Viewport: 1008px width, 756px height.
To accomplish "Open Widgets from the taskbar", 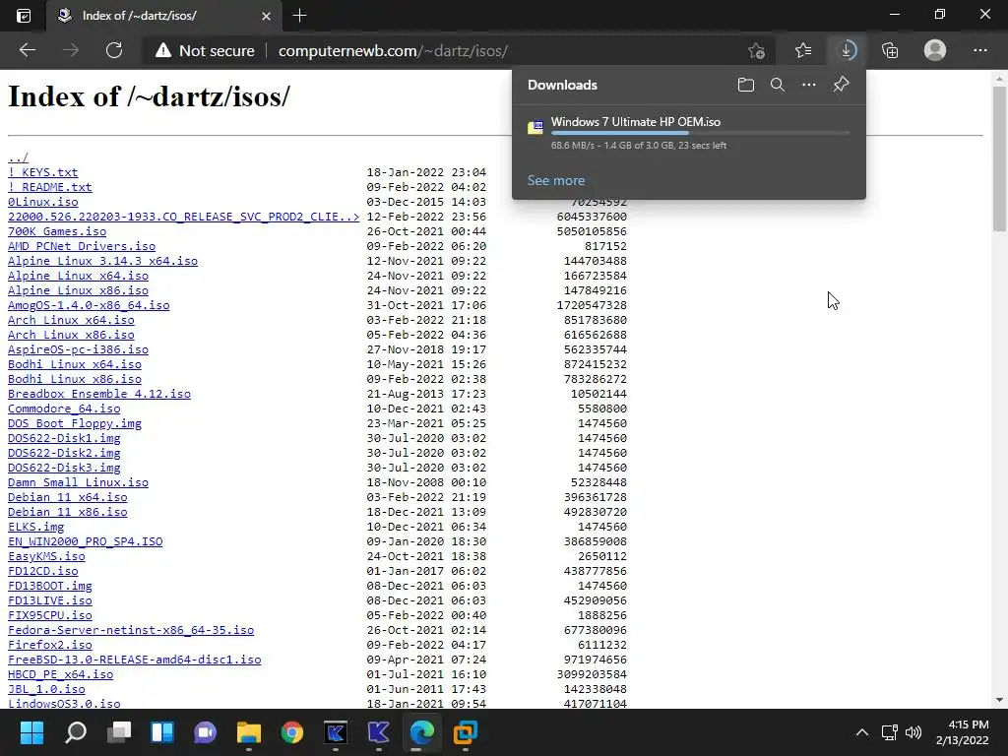I will [162, 732].
